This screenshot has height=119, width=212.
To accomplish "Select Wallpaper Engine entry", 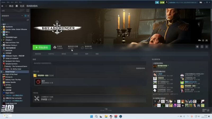I will click(x=15, y=56).
